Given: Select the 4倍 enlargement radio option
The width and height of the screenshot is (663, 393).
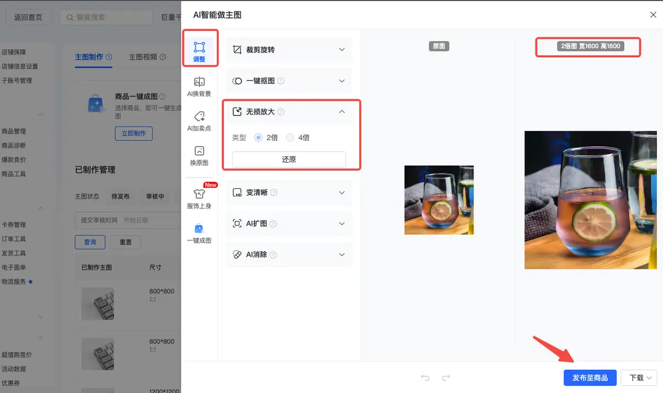Looking at the screenshot, I should (290, 137).
